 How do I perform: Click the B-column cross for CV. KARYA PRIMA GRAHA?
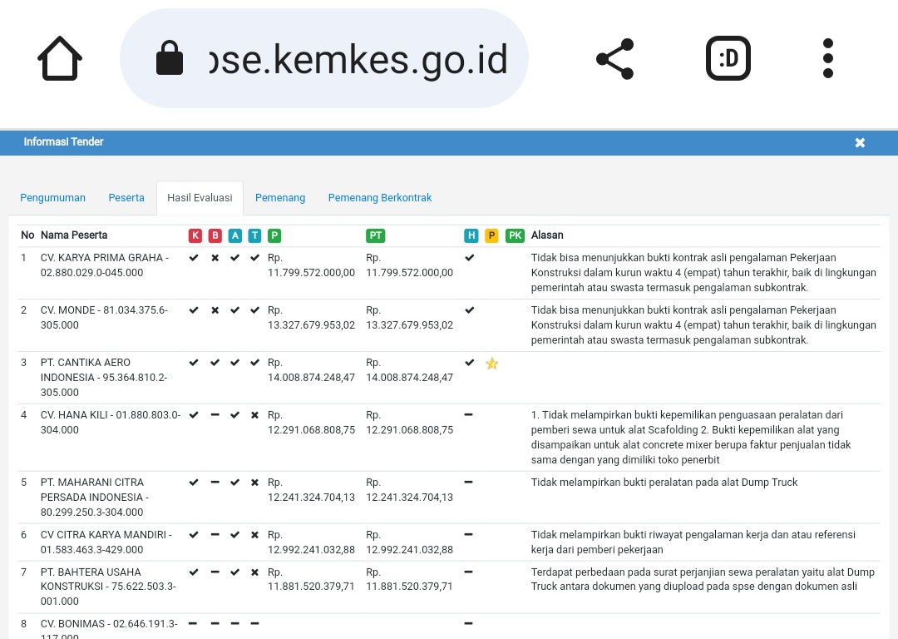(x=215, y=258)
